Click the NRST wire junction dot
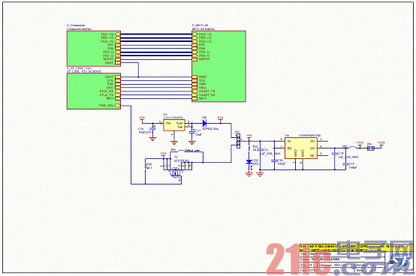The width and height of the screenshot is (416, 276). pyautogui.click(x=138, y=77)
